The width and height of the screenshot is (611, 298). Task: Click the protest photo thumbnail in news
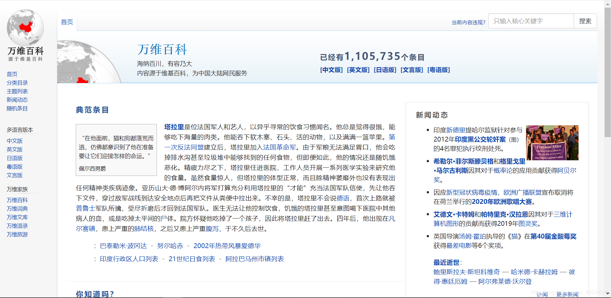click(552, 143)
